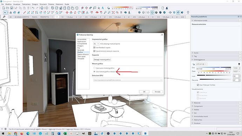Open the UTC+01:00 timezone dropdown
Image resolution: width=242 pixels, height=136 pixels.
[201, 64]
